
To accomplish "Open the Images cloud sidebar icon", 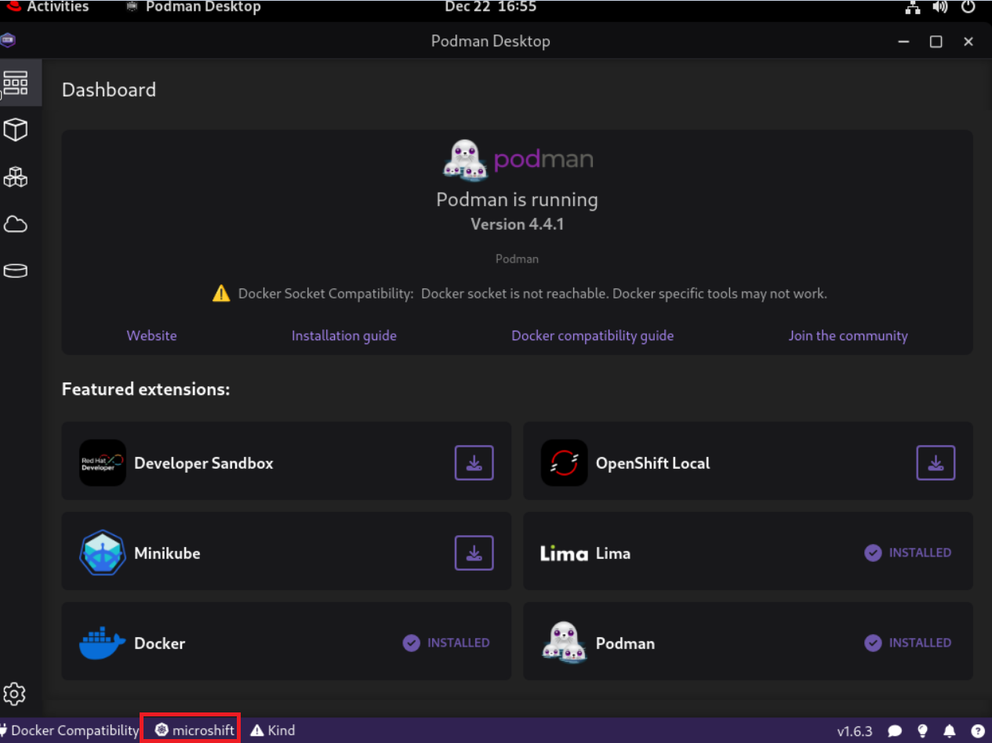I will (16, 225).
